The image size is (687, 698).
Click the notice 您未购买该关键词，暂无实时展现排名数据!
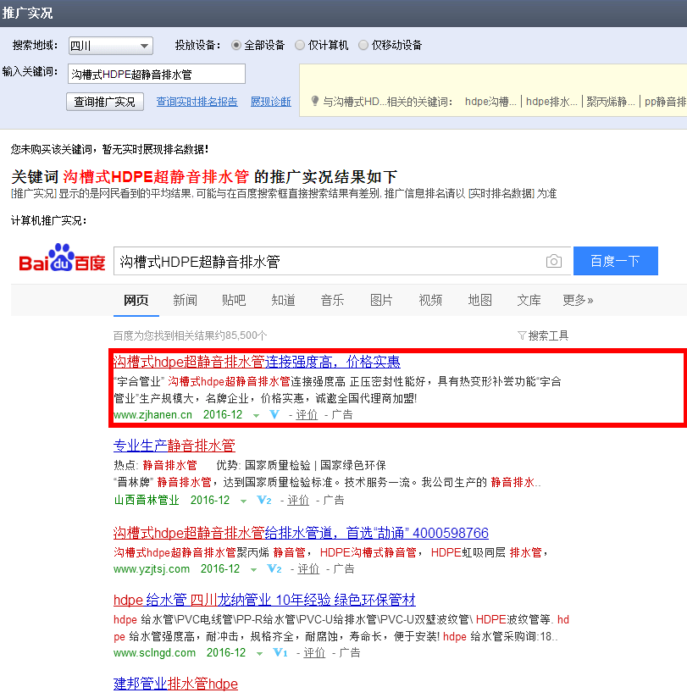(109, 149)
